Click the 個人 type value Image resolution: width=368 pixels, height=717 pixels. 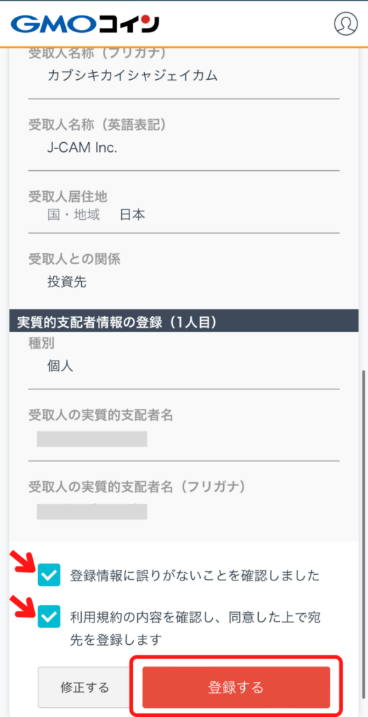point(60,366)
